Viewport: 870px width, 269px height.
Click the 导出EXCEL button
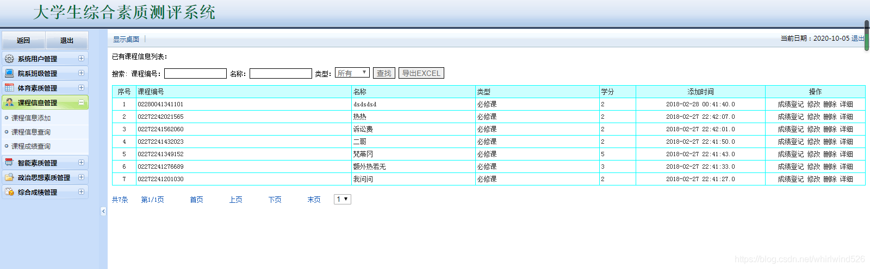[x=421, y=73]
